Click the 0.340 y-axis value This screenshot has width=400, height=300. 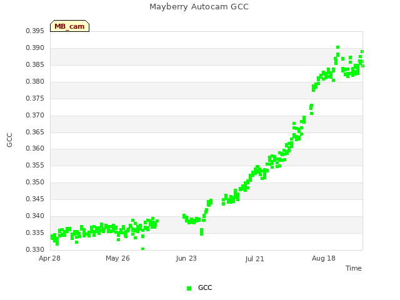tap(35, 216)
